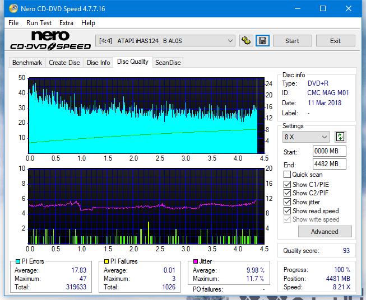Click the PO failures label
The image size is (366, 300).
[208, 289]
